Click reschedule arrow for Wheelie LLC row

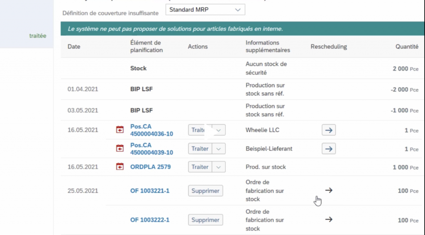coord(329,130)
